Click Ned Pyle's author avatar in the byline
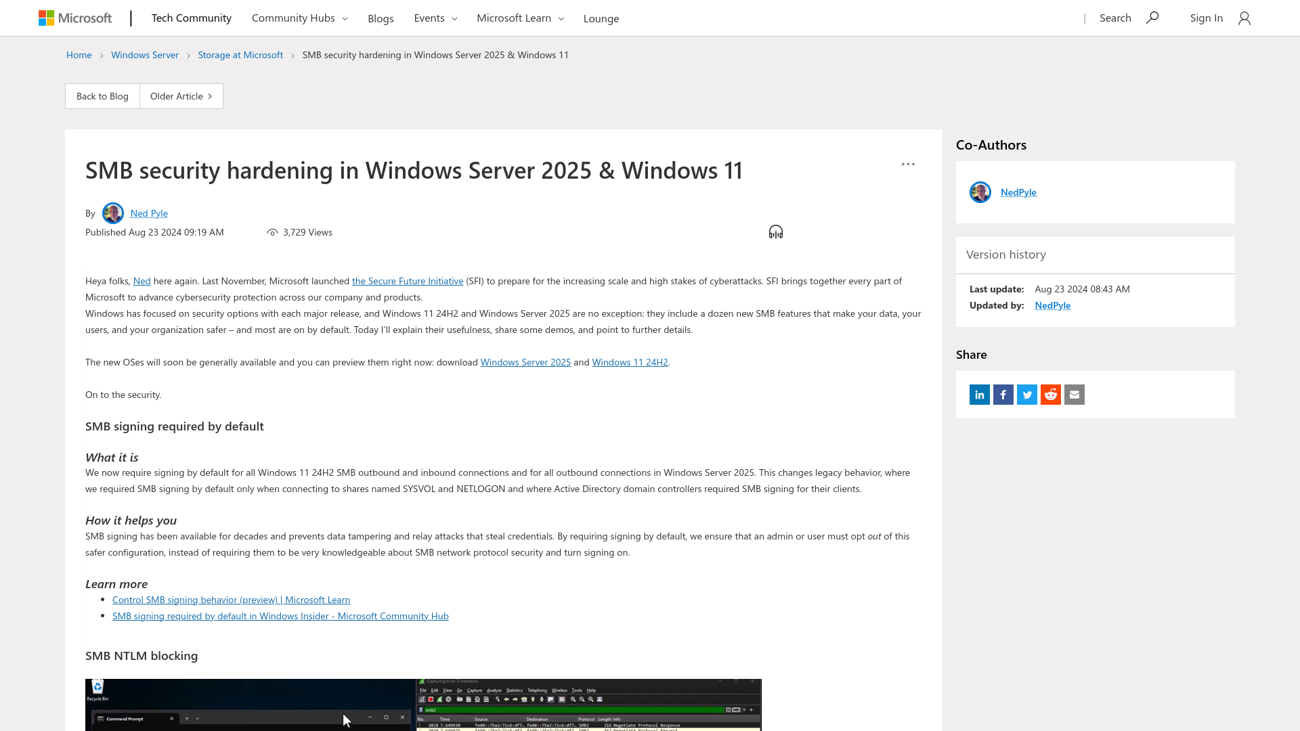 [113, 213]
